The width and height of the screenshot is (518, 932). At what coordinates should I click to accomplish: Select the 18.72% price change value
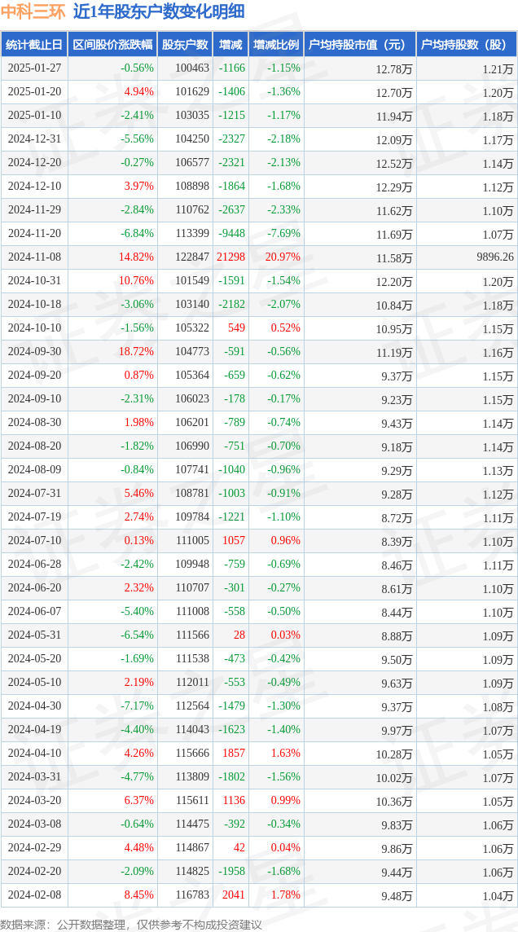136,351
